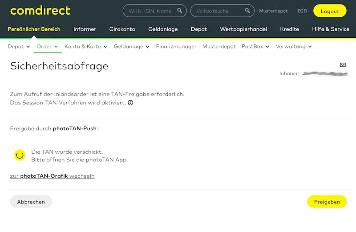Click the envelope message icon
The image size is (356, 232).
(343, 65)
